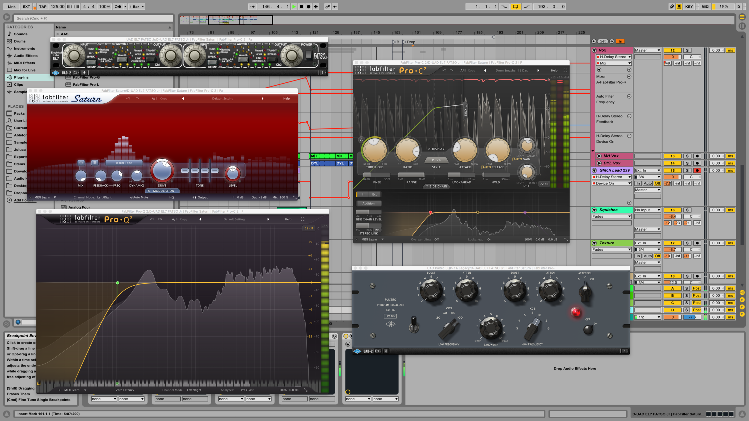749x421 pixels.
Task: Select Sounds category in browser
Action: click(20, 34)
